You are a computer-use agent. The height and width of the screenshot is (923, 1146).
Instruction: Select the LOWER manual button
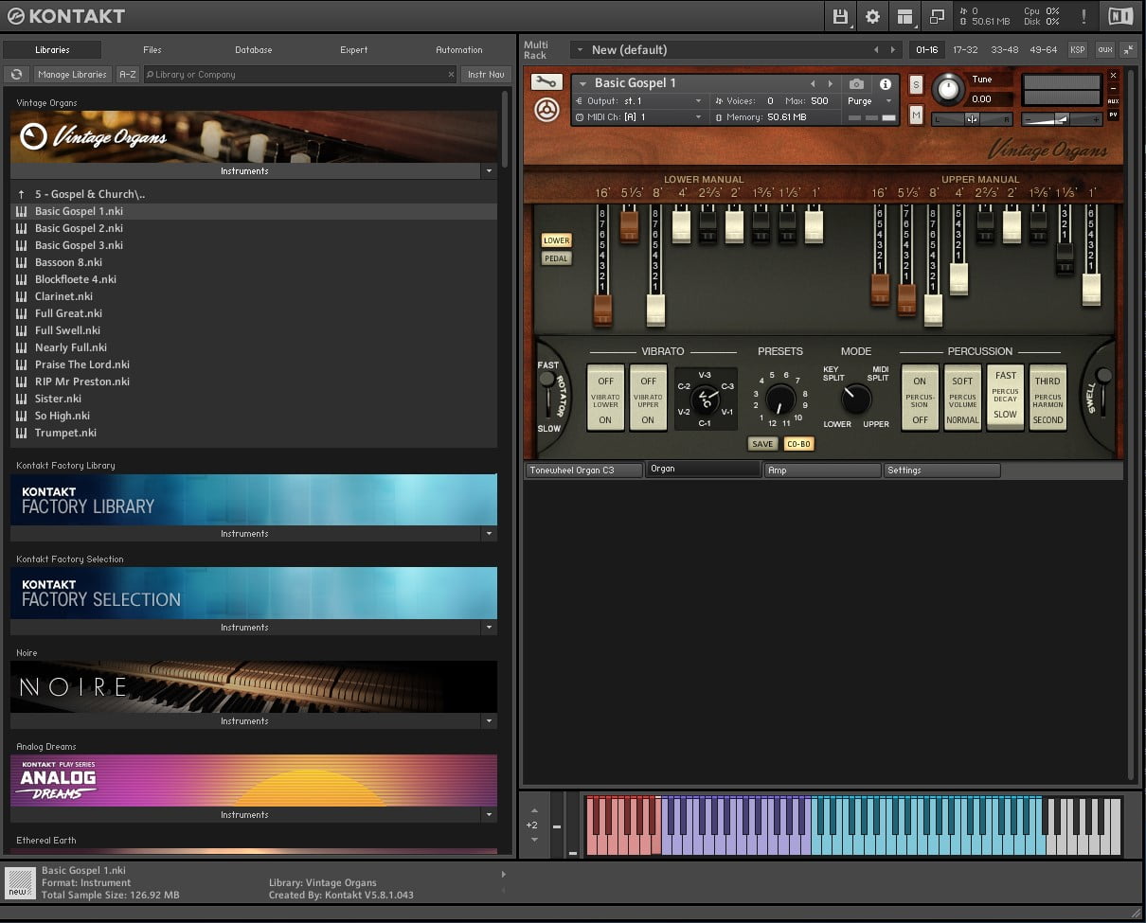point(557,240)
